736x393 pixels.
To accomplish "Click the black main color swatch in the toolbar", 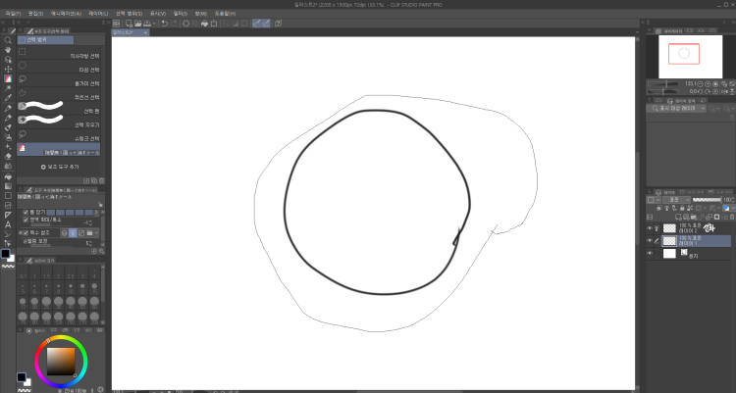I will (x=5, y=254).
